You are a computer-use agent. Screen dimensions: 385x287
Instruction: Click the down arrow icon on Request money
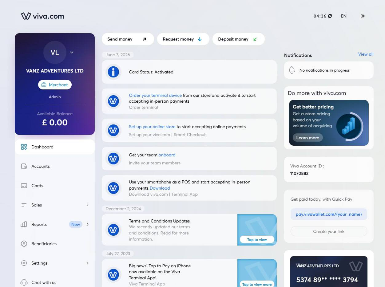click(x=200, y=39)
